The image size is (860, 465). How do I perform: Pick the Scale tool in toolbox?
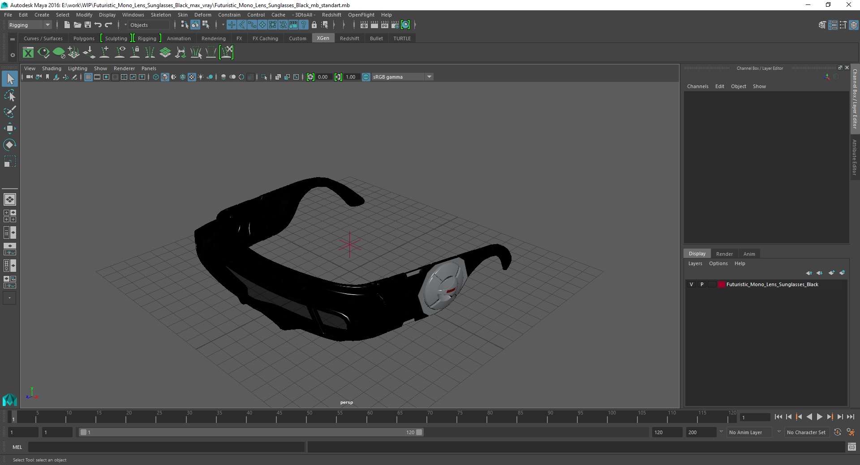tap(10, 161)
